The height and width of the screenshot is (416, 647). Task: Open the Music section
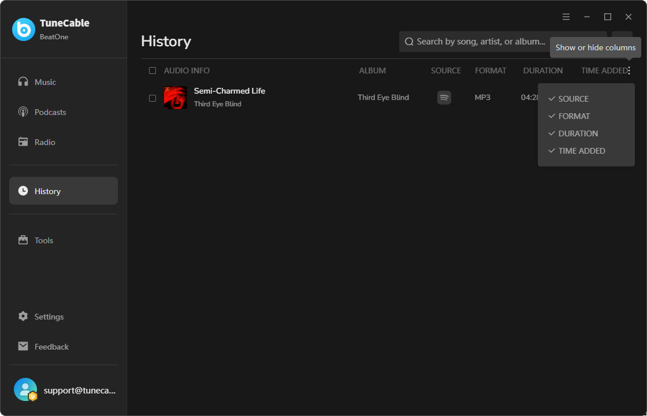point(64,82)
